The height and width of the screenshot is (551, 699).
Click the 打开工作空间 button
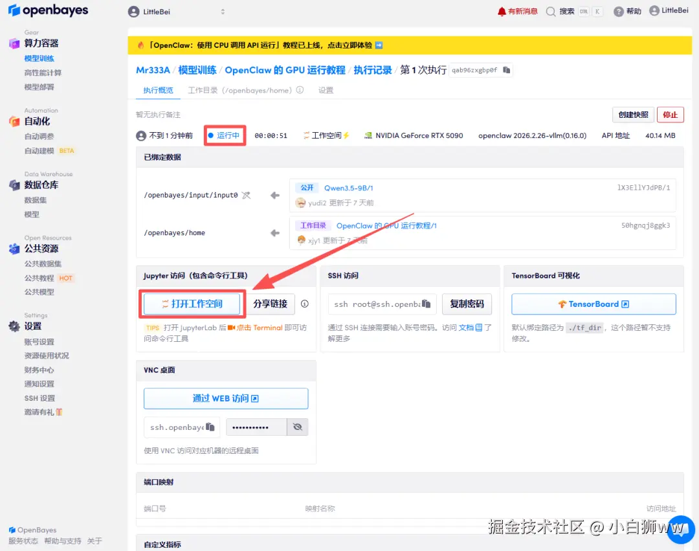tap(192, 304)
